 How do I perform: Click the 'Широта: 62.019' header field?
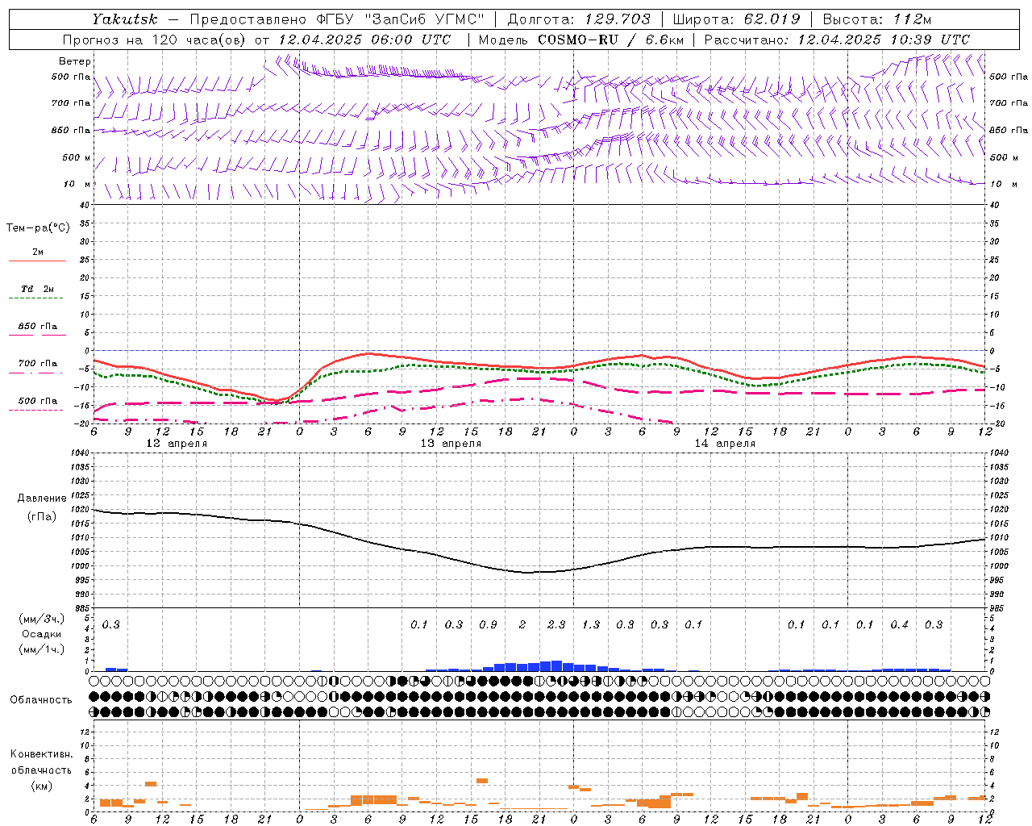point(736,19)
